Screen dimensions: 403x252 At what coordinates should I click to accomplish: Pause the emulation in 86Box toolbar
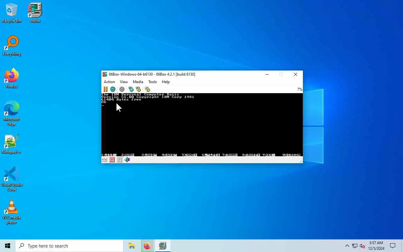pyautogui.click(x=105, y=89)
